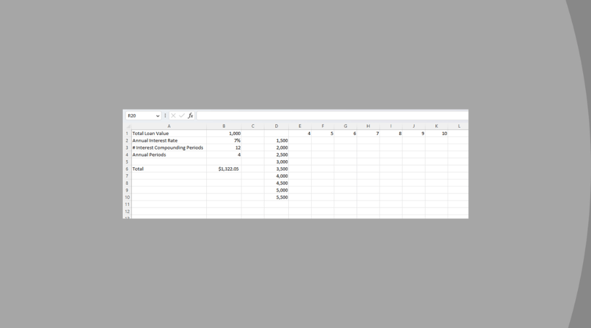Select cell B4 containing 4

tap(224, 155)
